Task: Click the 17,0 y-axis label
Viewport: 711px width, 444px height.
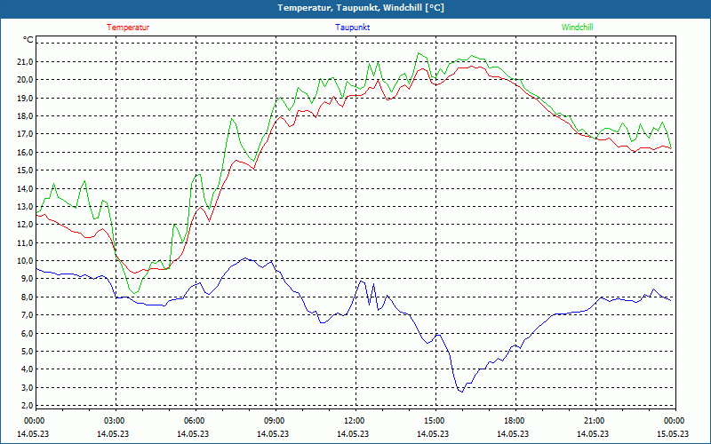Action: click(x=25, y=134)
